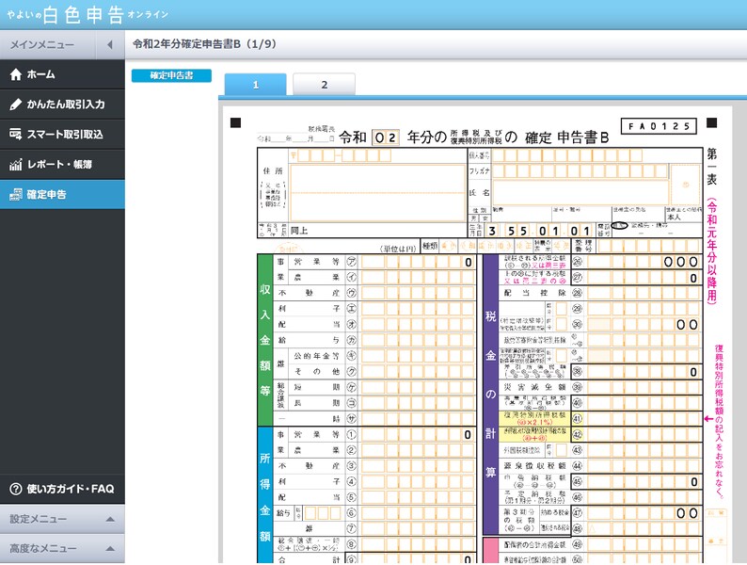Image resolution: width=747 pixels, height=565 pixels.
Task: Click 収入金額 営業等 ㋐ amount field
Action: coord(418,262)
